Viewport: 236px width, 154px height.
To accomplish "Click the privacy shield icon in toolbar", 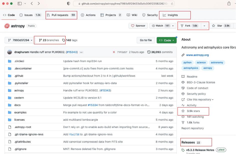I will (x=68, y=4).
